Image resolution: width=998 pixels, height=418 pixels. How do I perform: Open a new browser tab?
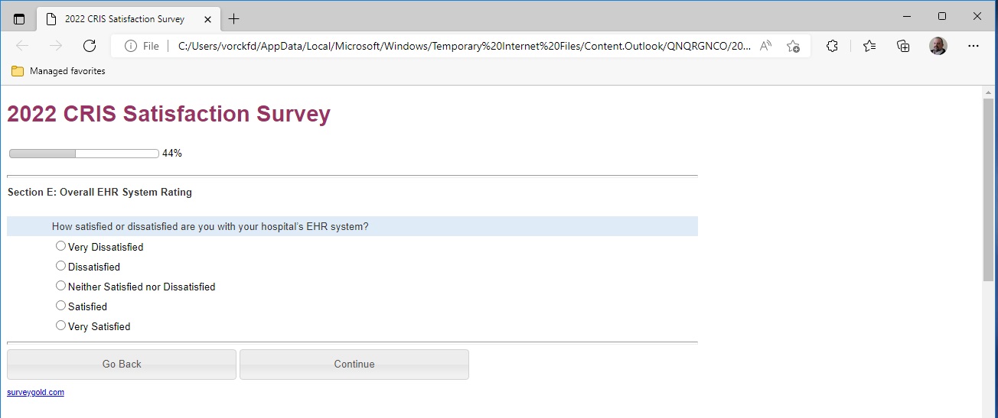pyautogui.click(x=234, y=18)
